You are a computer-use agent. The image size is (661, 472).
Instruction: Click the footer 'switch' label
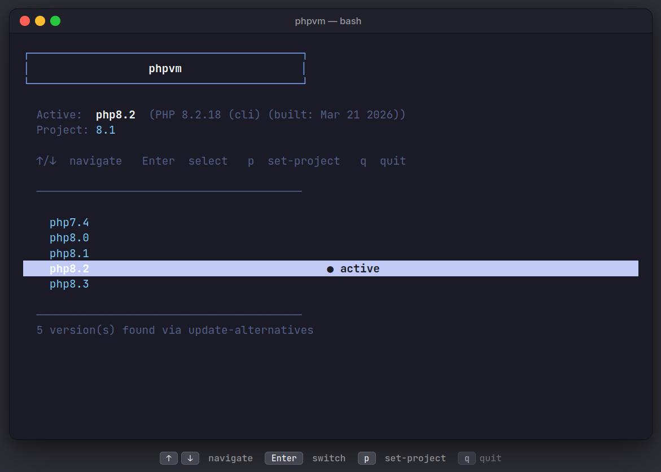point(329,458)
